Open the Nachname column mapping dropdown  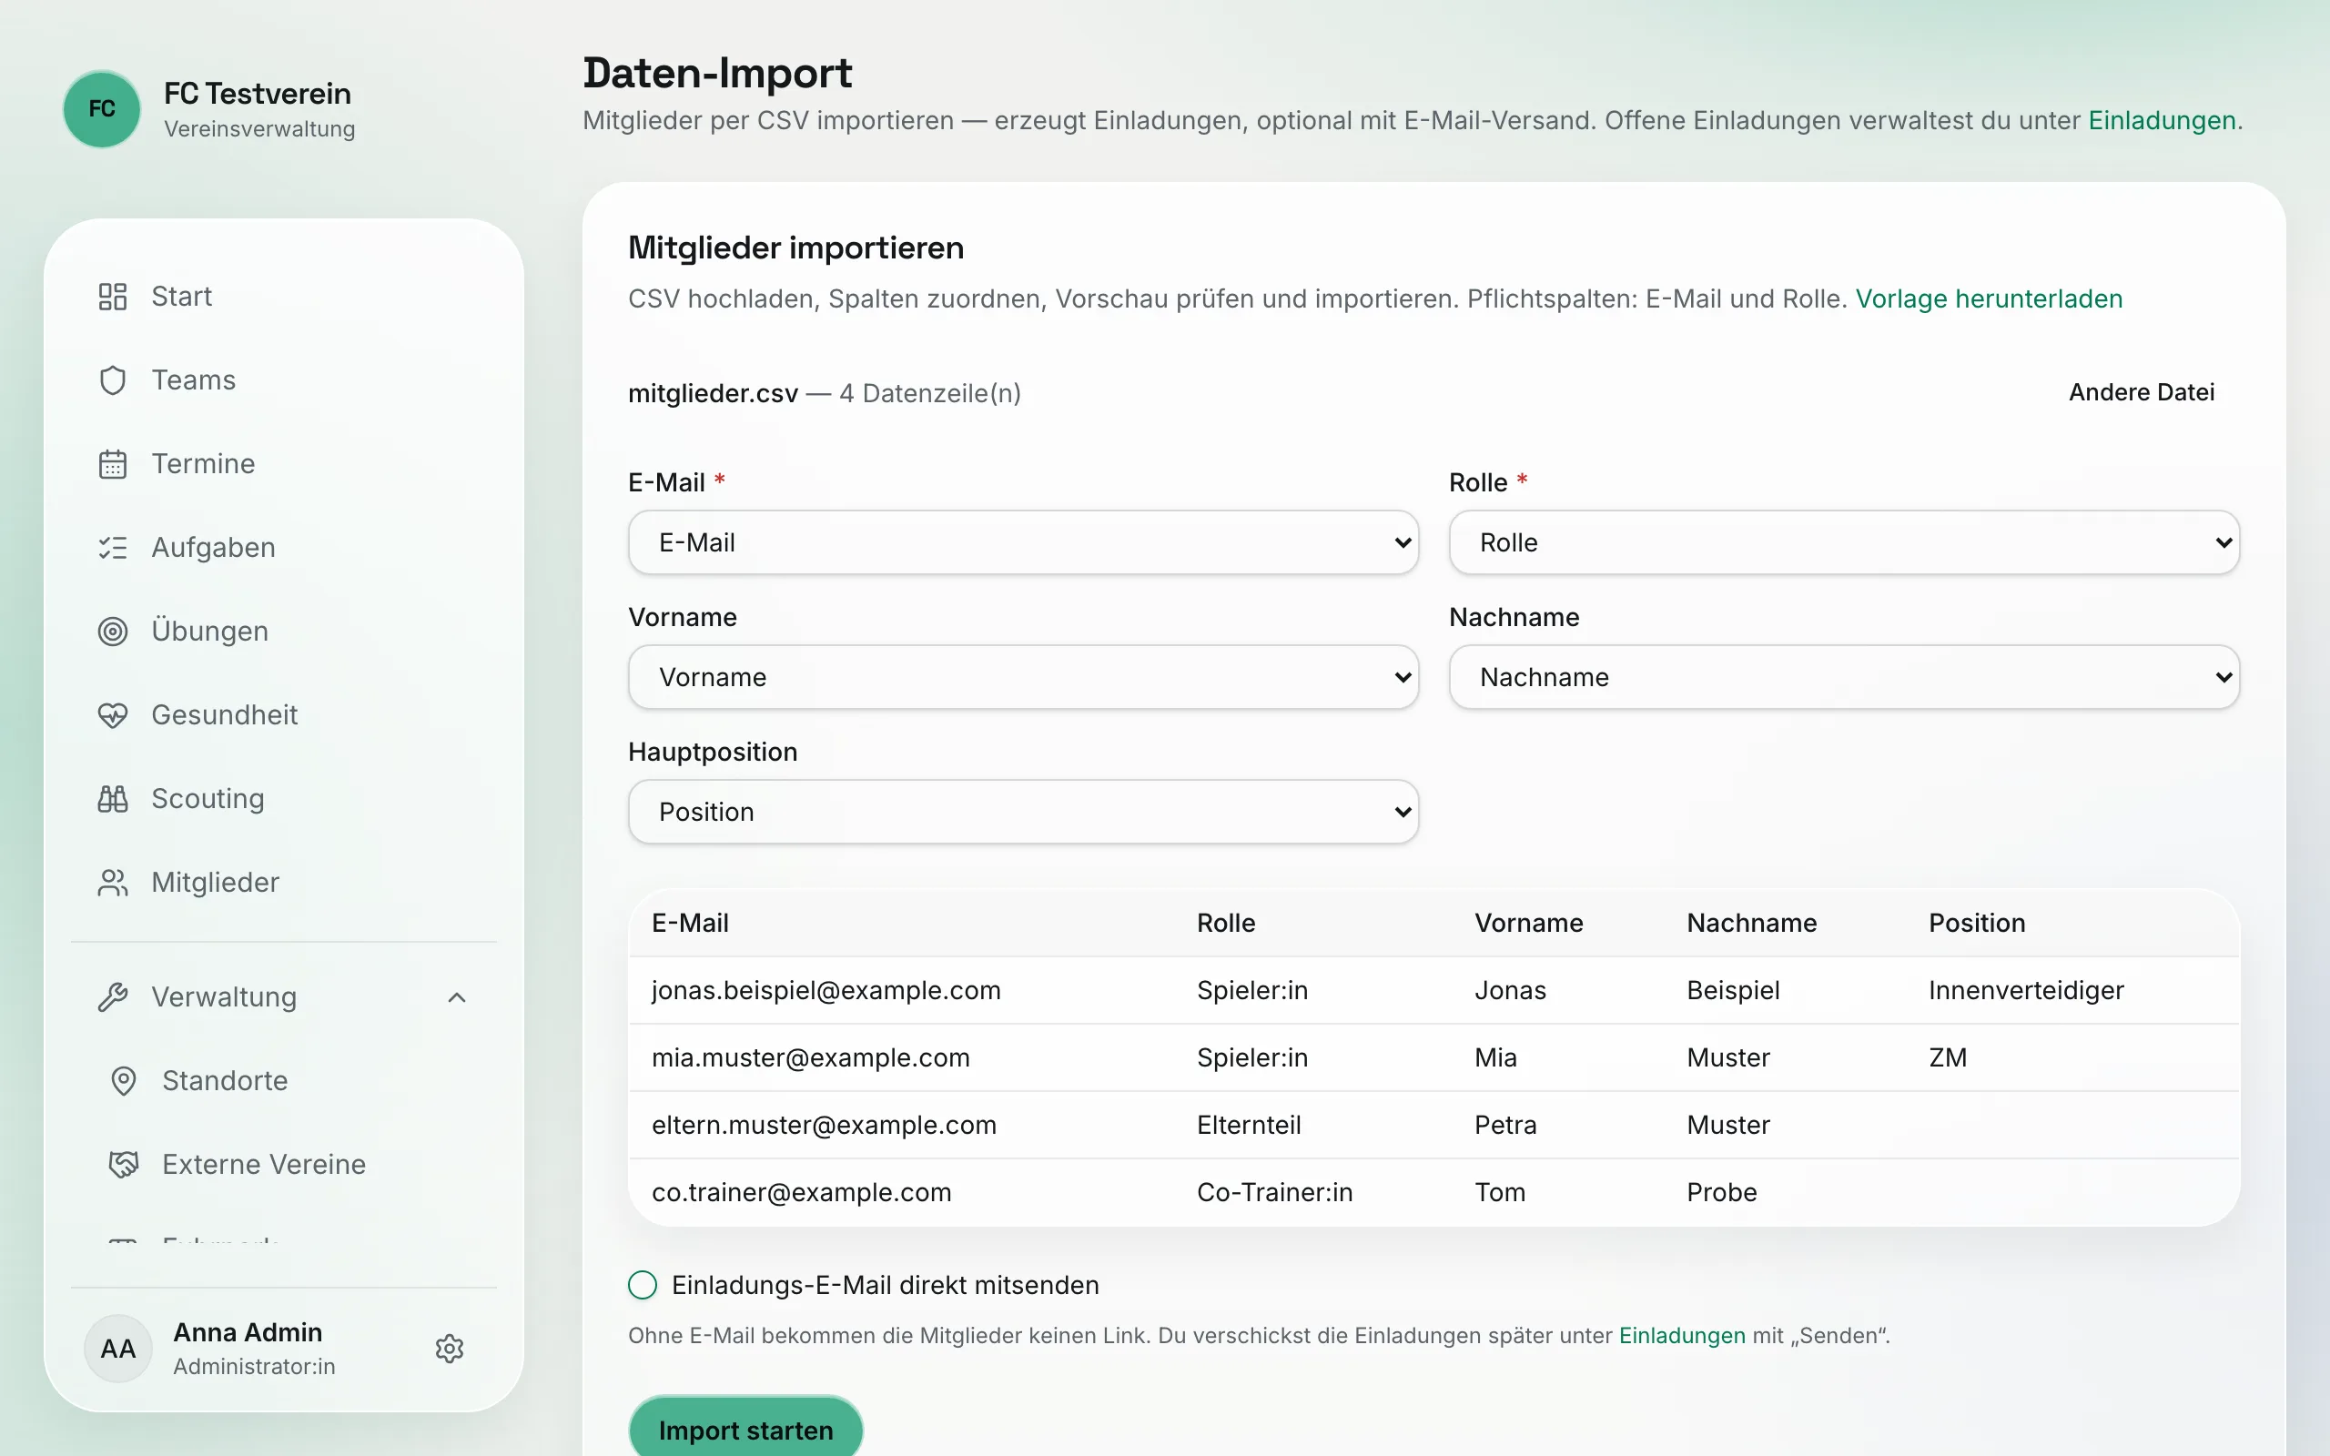(1844, 677)
